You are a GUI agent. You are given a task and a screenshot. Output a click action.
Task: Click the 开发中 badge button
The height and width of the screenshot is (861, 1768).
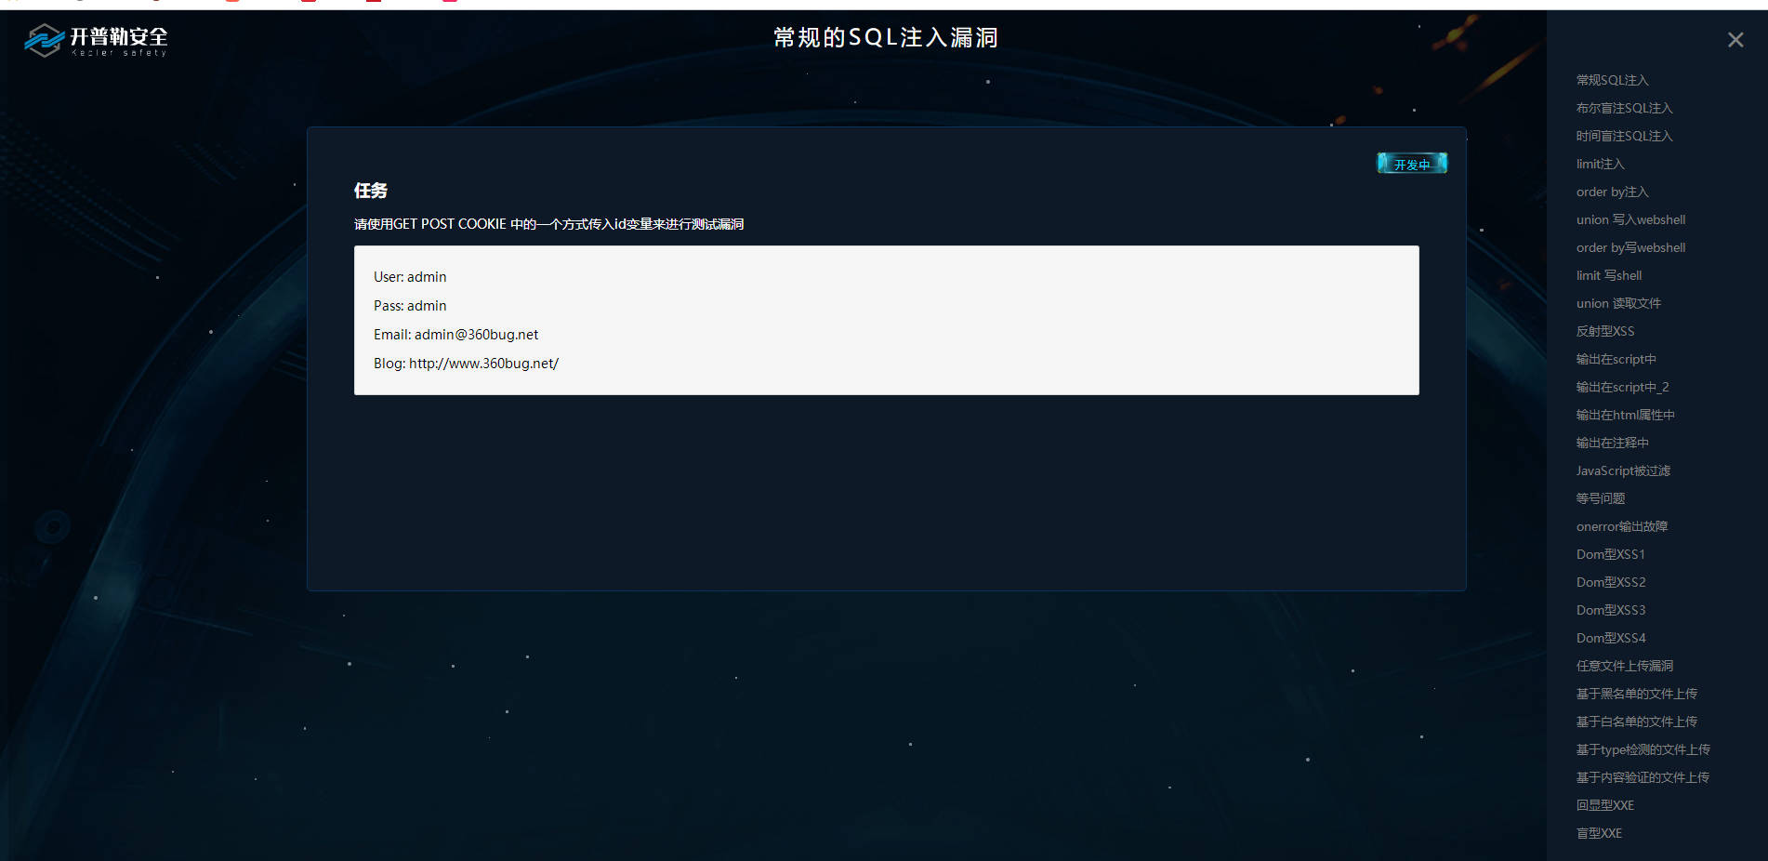[x=1411, y=164]
